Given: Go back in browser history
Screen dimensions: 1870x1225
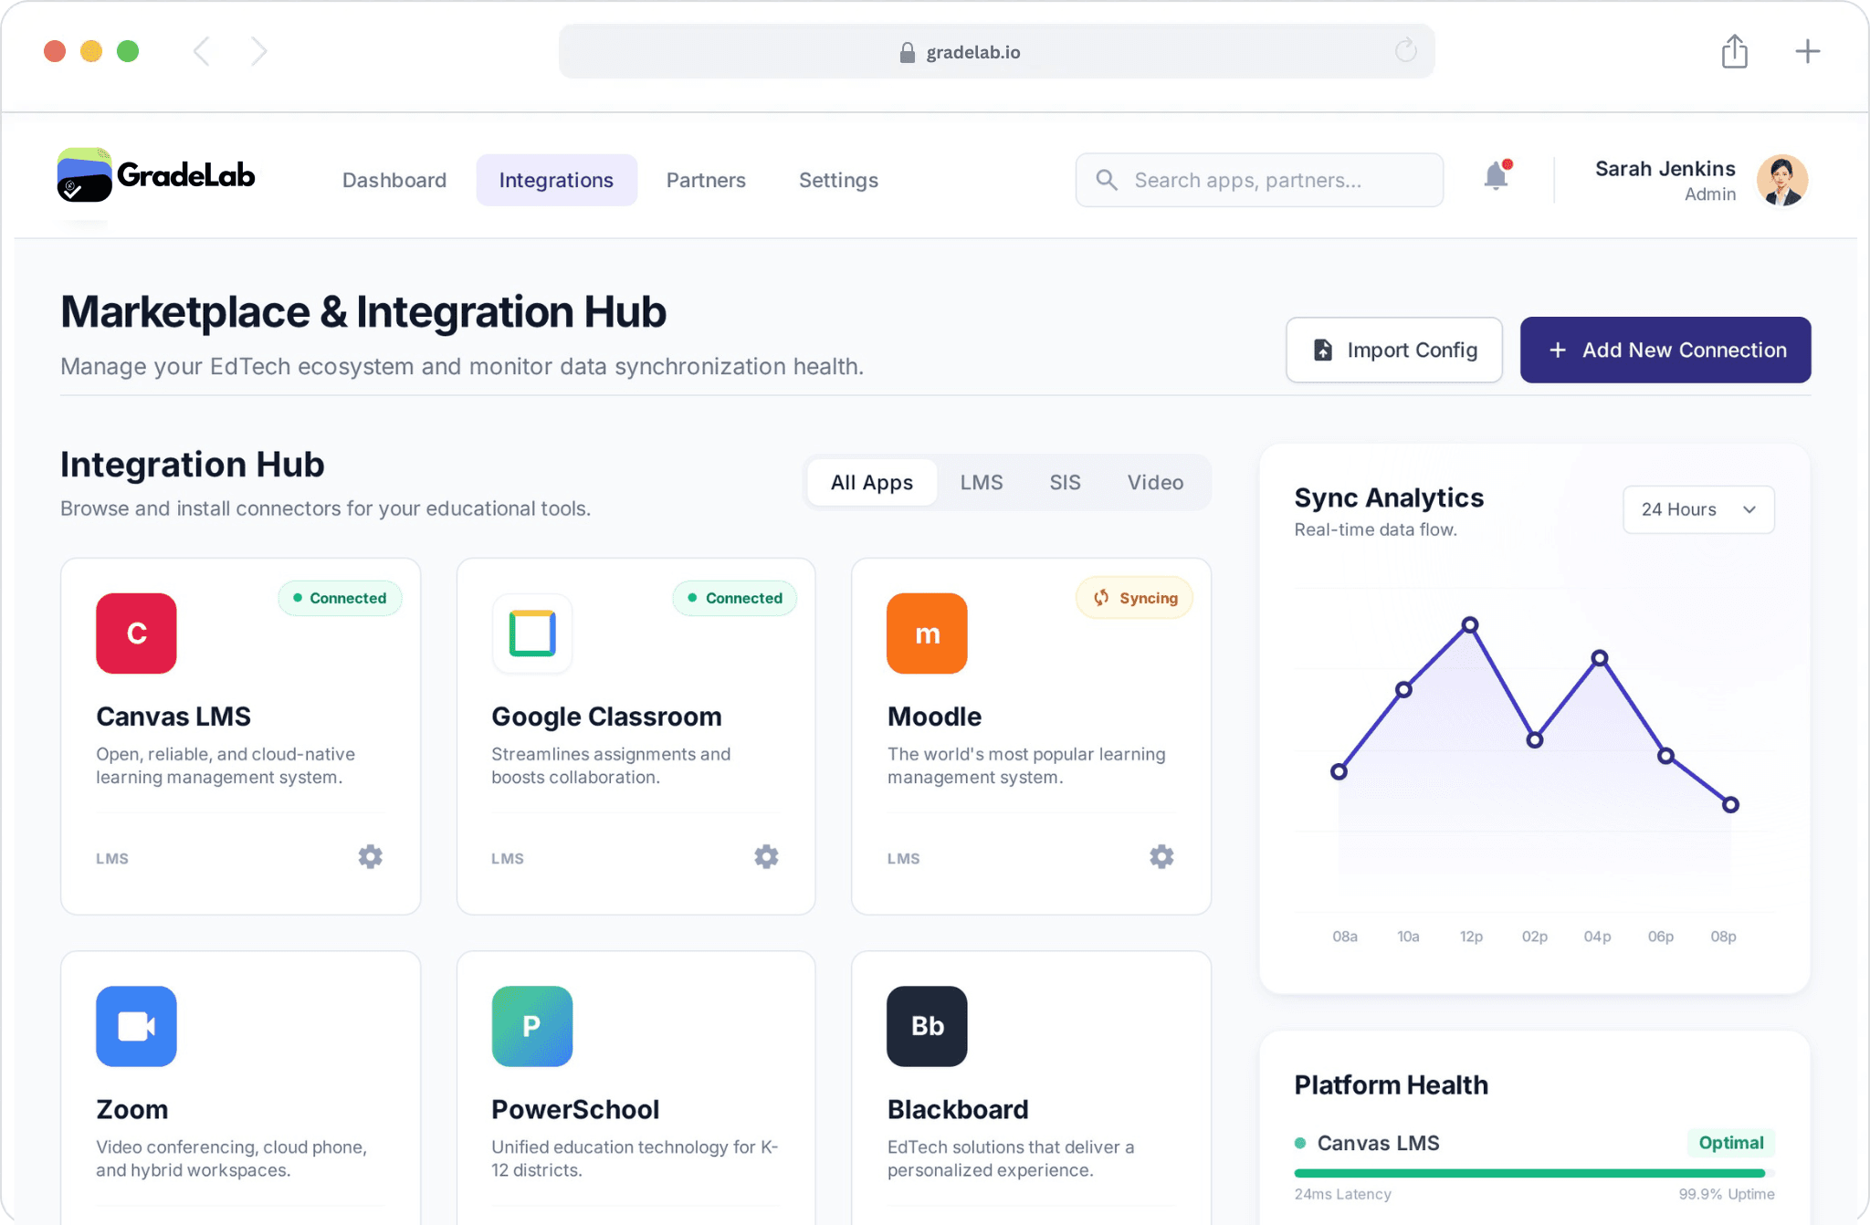Looking at the screenshot, I should pyautogui.click(x=202, y=51).
